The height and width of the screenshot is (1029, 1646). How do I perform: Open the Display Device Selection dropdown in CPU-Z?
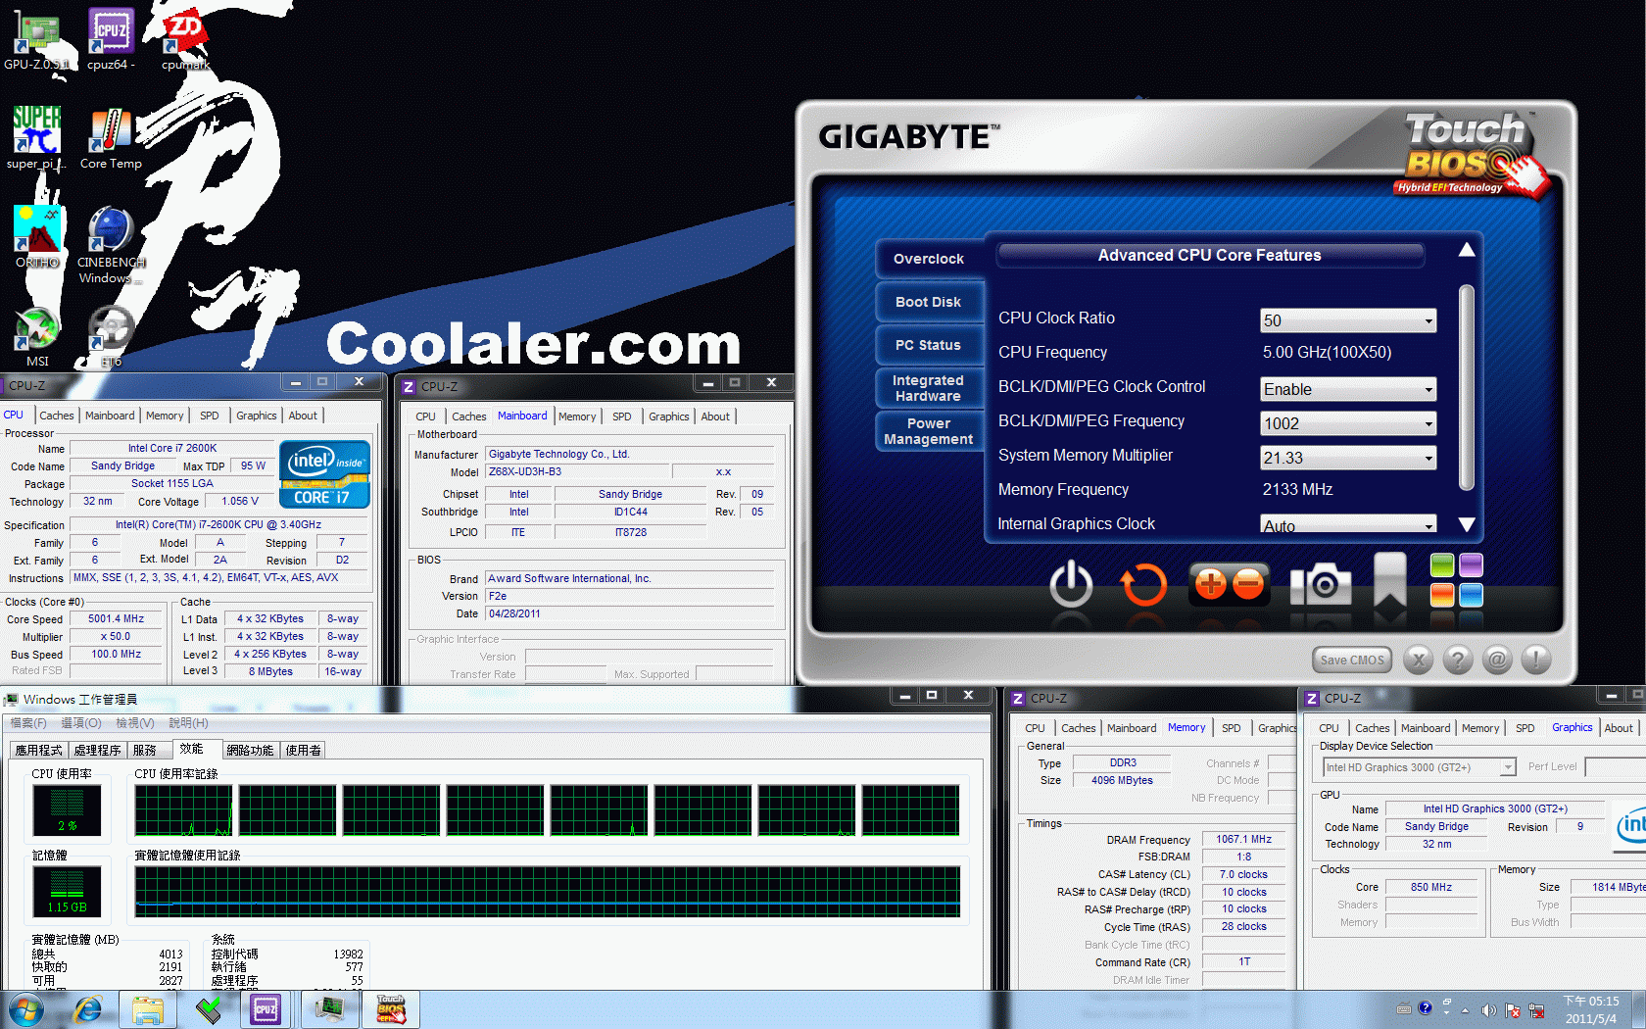(1420, 767)
